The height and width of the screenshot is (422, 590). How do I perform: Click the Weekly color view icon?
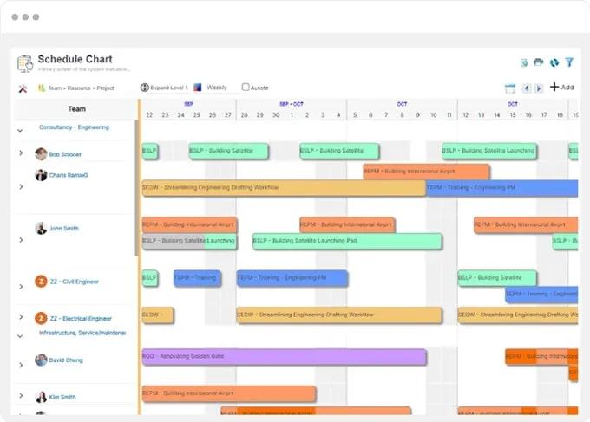click(x=198, y=88)
